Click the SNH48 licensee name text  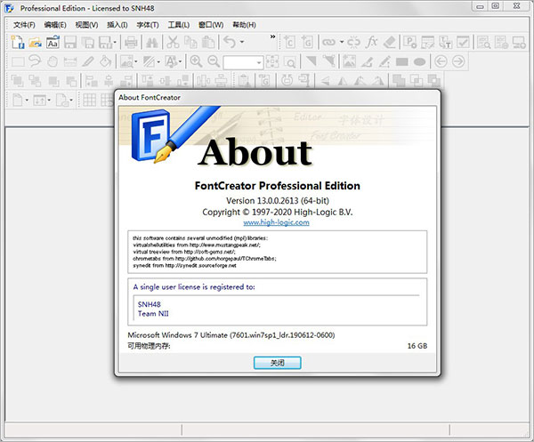pyautogui.click(x=150, y=304)
